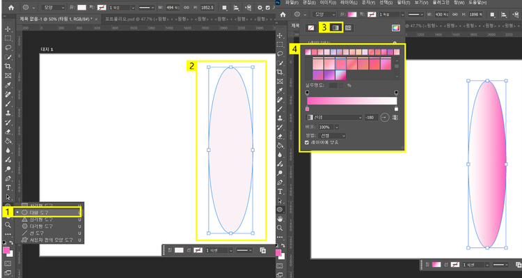The image size is (522, 278).
Task: Toggle Quick Mask mode in left window
Action: (8, 263)
